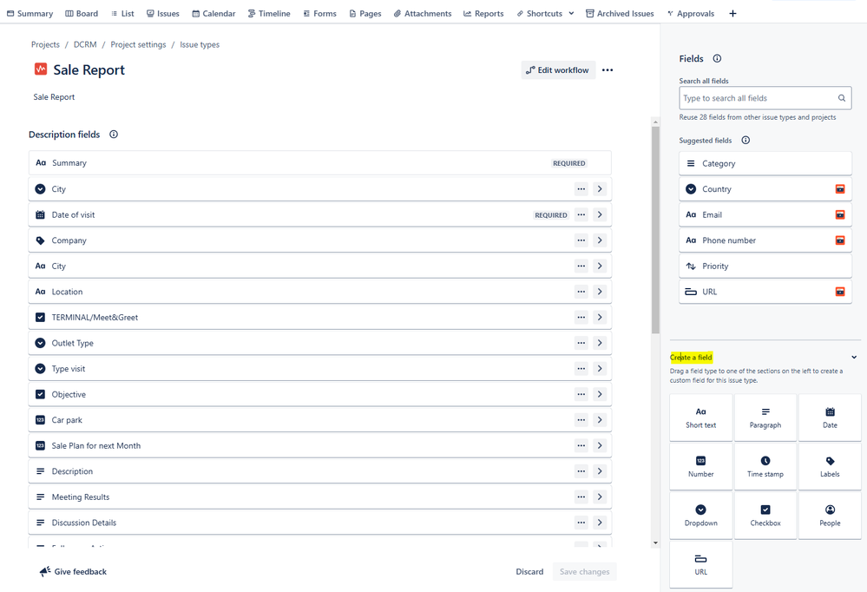
Task: Switch to the Board tab
Action: click(x=82, y=14)
